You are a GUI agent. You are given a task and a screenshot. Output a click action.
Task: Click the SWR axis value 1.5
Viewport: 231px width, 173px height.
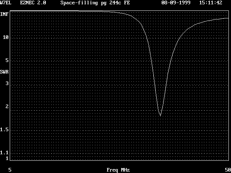click(x=4, y=130)
